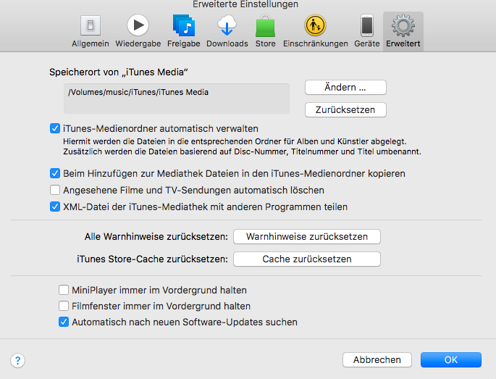Uncheck Beim Hinzufügen zur Mediathek Dateien kopieren

pyautogui.click(x=55, y=173)
